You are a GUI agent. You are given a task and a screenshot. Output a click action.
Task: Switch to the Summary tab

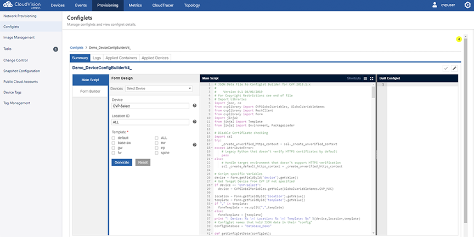tap(80, 58)
